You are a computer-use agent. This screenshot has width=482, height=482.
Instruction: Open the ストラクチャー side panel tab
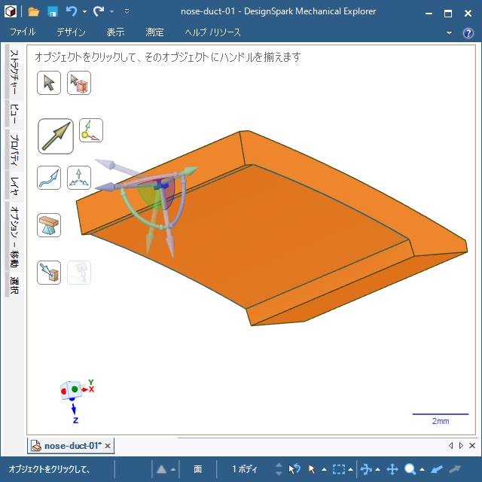click(x=14, y=73)
